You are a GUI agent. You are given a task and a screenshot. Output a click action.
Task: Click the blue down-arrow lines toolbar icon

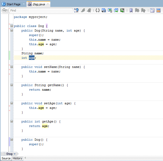[77, 10]
